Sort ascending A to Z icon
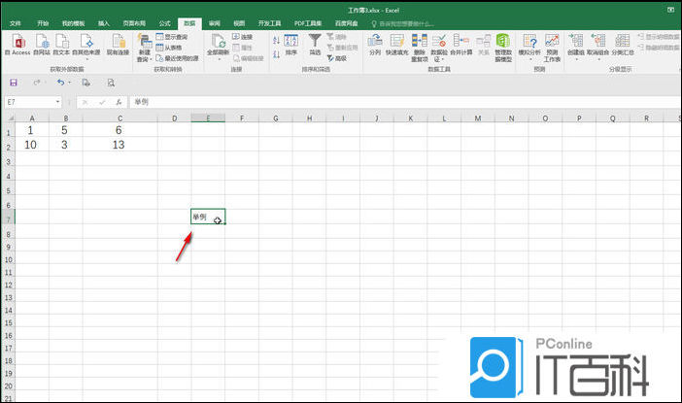 coord(276,41)
